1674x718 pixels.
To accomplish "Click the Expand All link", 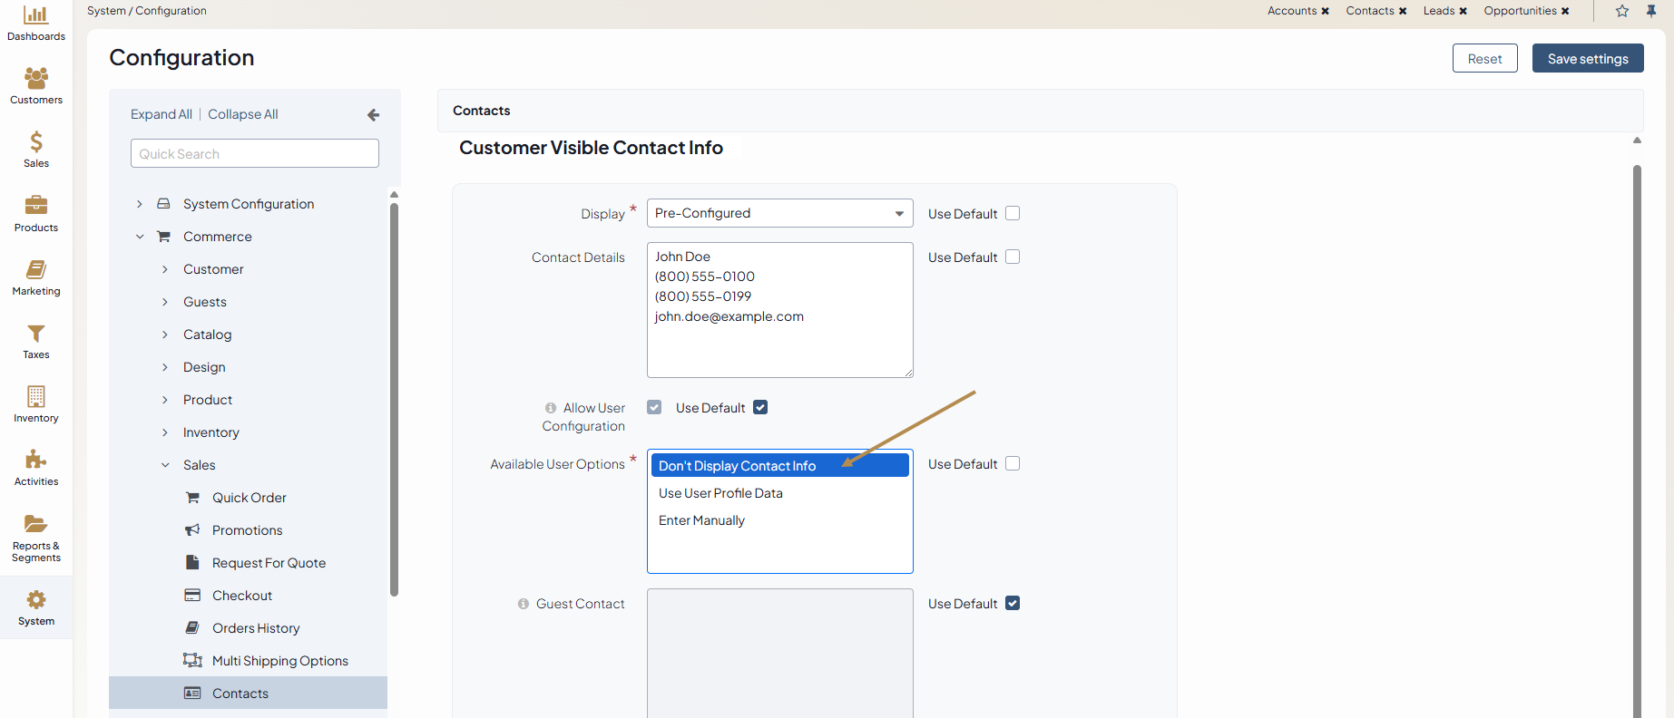I will coord(161,114).
